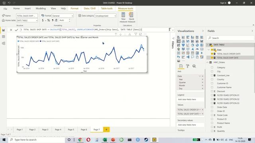Add a new report page
The image size is (255, 143).
(106, 129)
